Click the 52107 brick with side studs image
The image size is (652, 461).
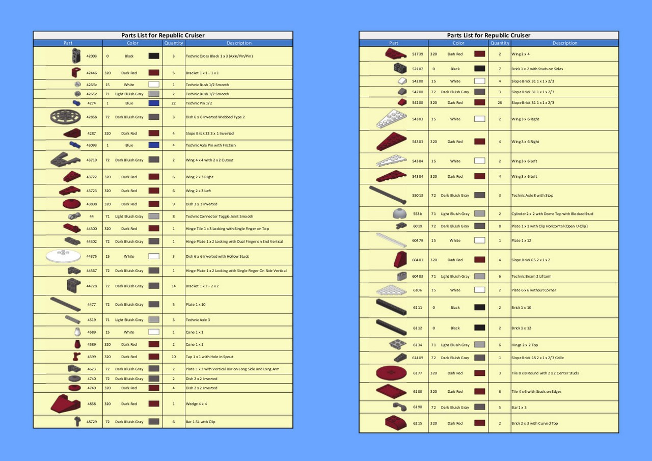[x=400, y=68]
